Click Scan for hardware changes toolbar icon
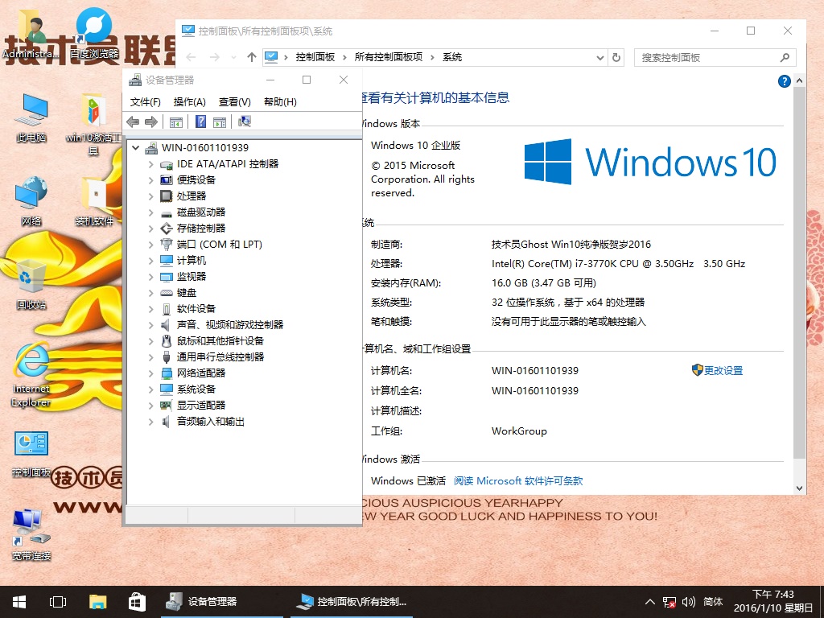 [x=245, y=122]
